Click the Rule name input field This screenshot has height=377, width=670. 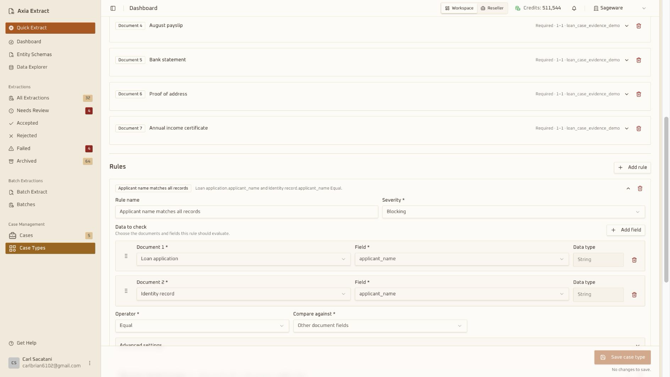(x=246, y=212)
